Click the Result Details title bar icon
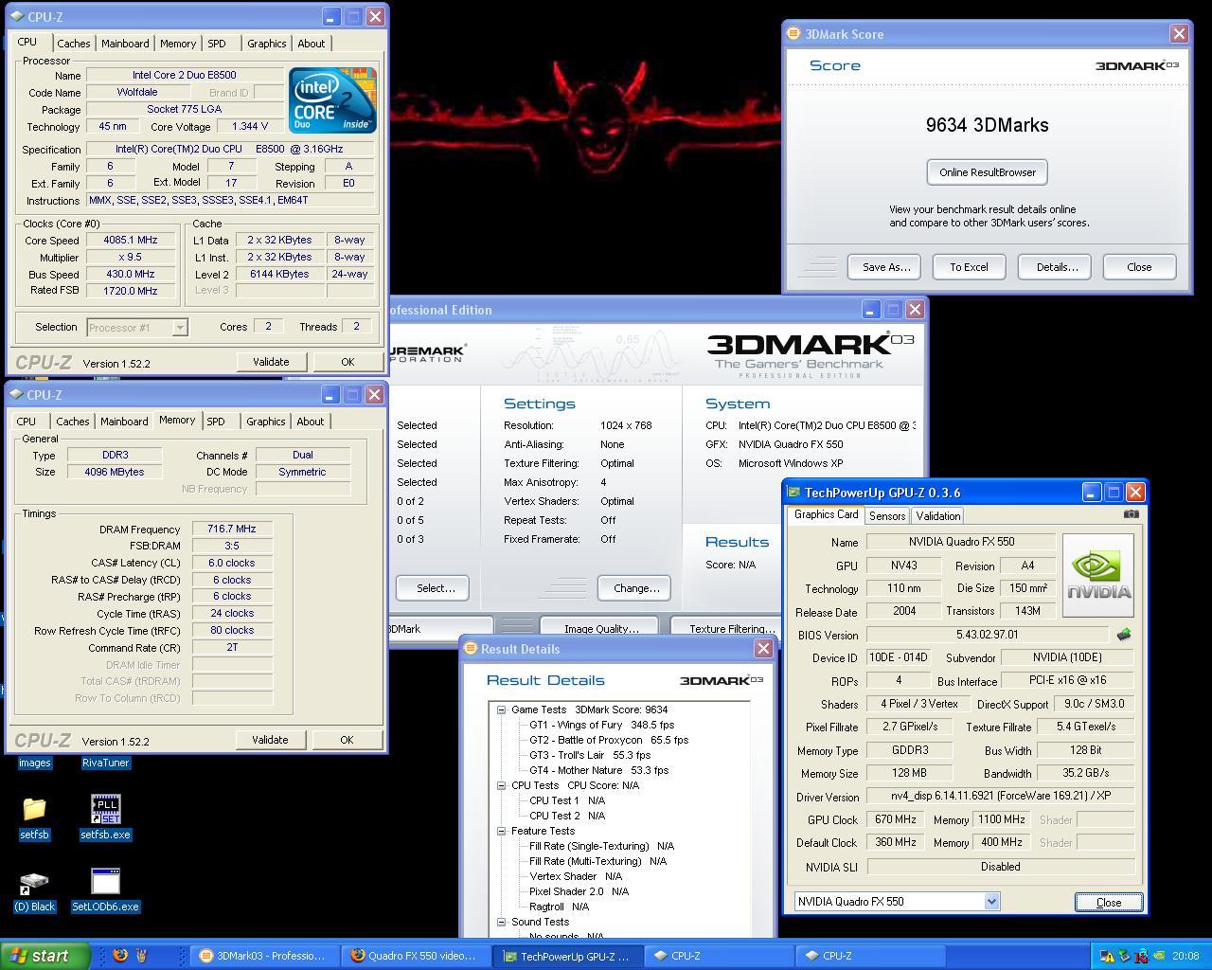The height and width of the screenshot is (970, 1212). [x=471, y=649]
